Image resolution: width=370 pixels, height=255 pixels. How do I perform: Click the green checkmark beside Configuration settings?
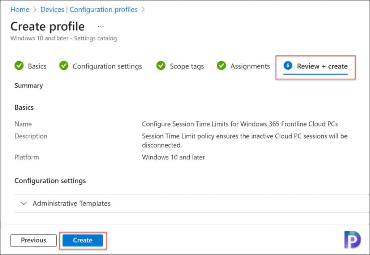[x=64, y=66]
